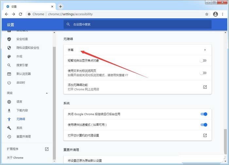229x165 pixels.
Task: Click external link icon for 添加无障碍功能
Action: [x=205, y=87]
